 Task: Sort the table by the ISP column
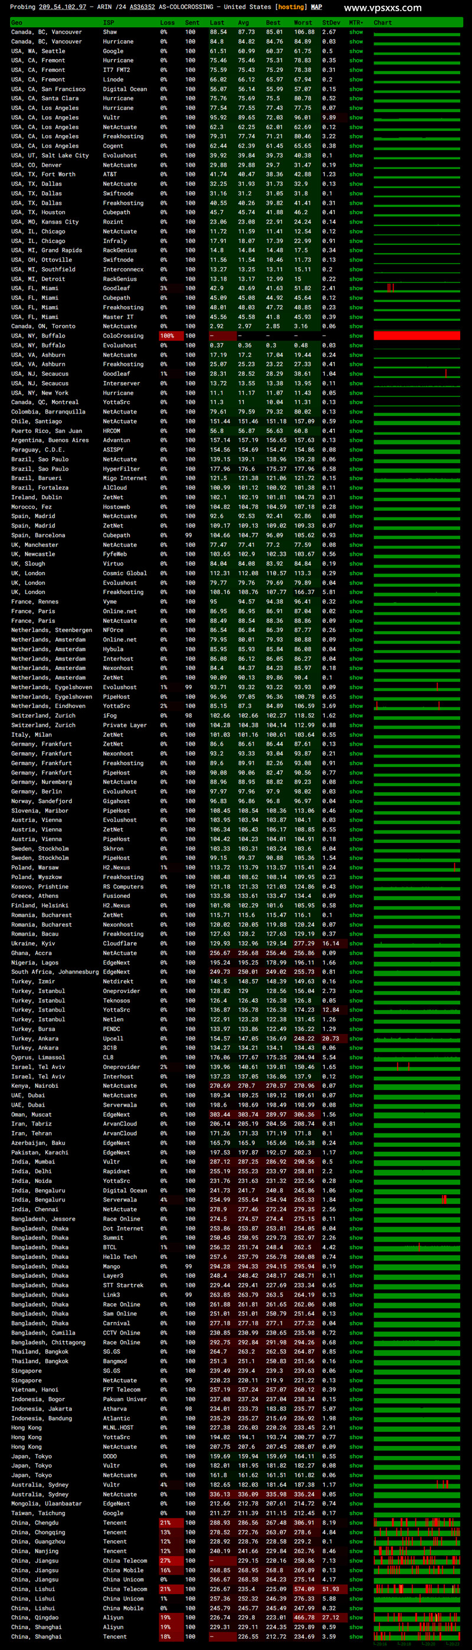(109, 22)
